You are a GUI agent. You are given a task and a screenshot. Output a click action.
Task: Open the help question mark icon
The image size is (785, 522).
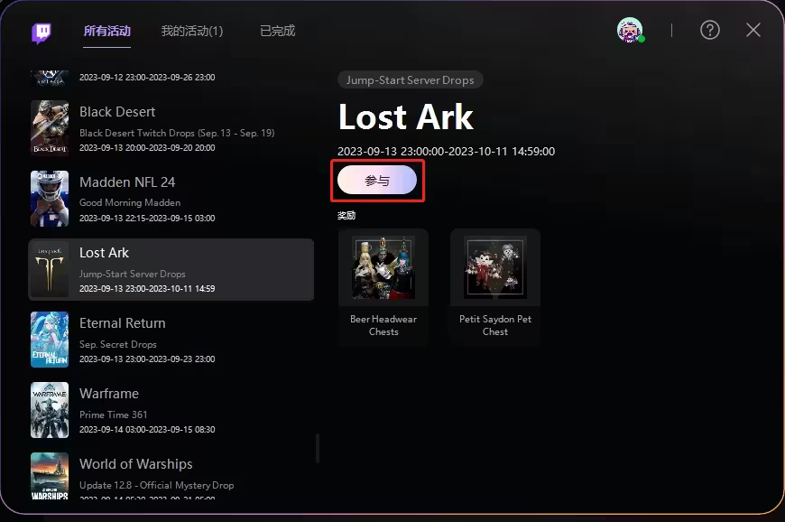[x=709, y=30]
